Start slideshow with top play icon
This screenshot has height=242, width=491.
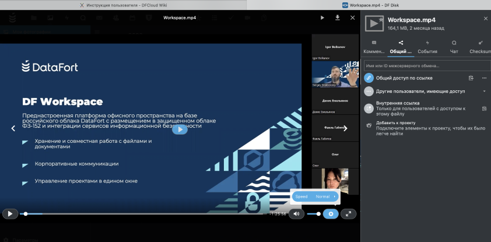[x=322, y=18]
